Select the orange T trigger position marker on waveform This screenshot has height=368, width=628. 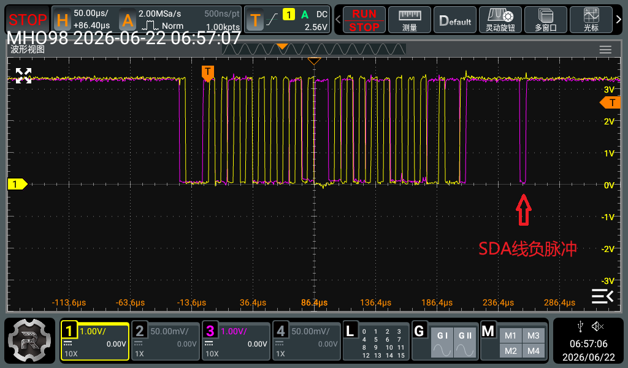click(207, 73)
